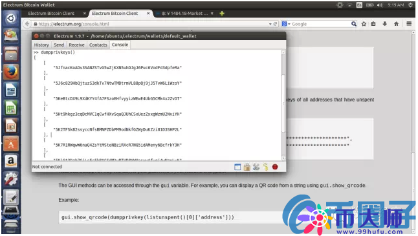The height and width of the screenshot is (236, 418).
Task: Click the browser back button
Action: point(27,24)
